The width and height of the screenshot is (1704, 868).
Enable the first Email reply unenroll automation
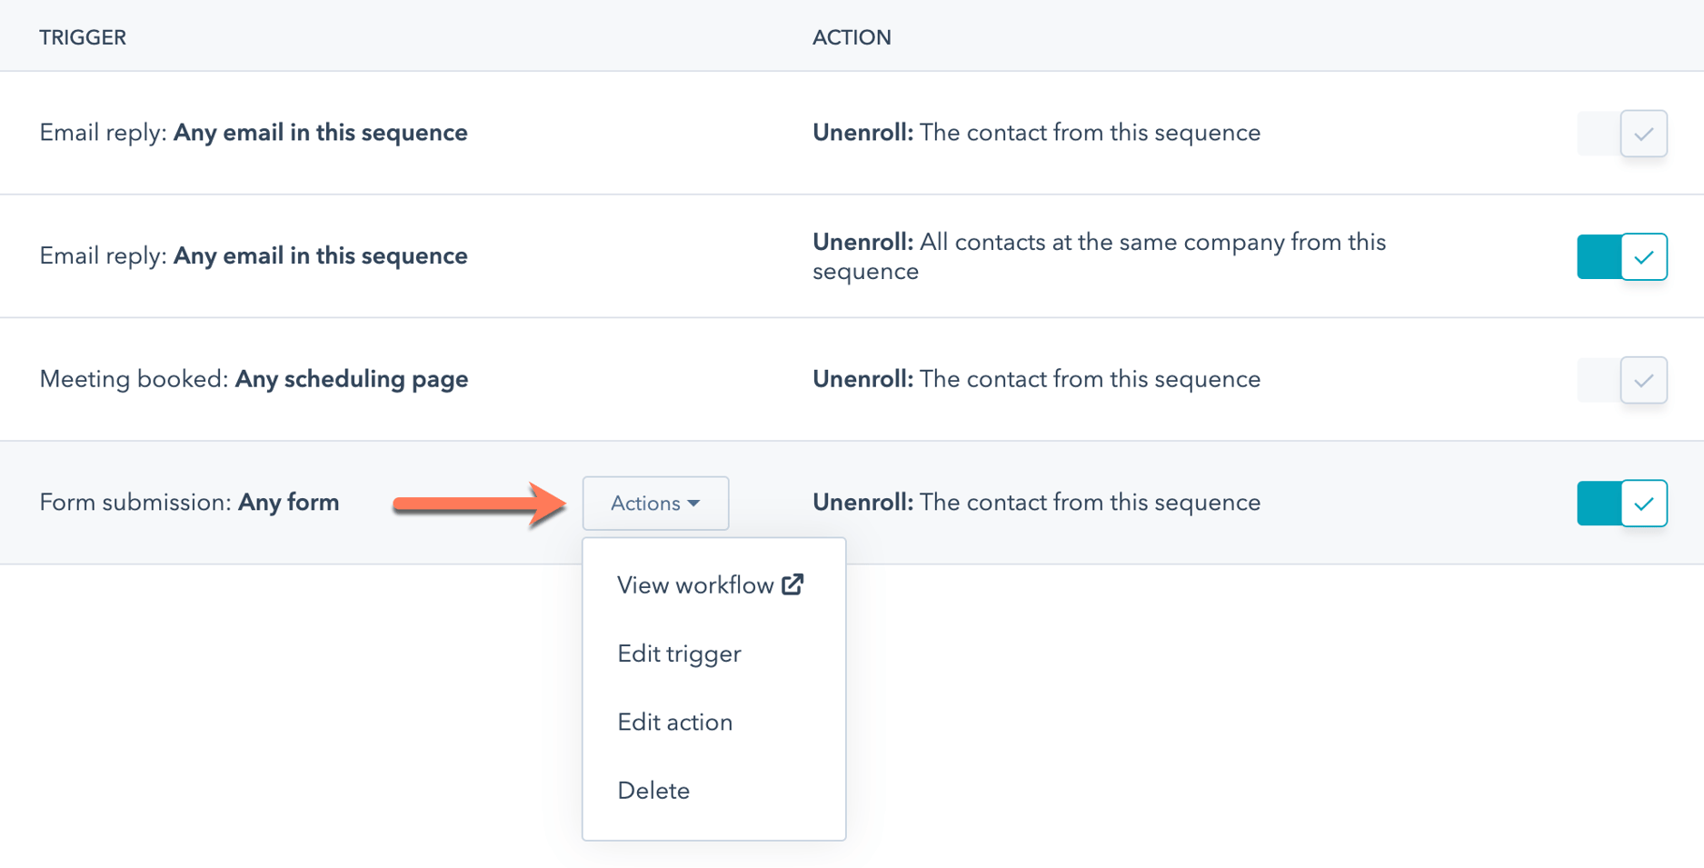pos(1621,133)
